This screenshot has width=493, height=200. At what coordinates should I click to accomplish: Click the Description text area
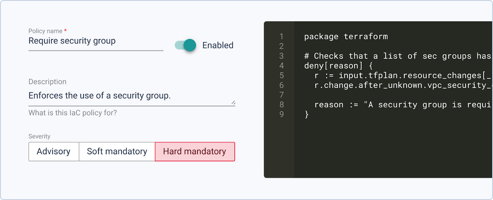pos(129,96)
